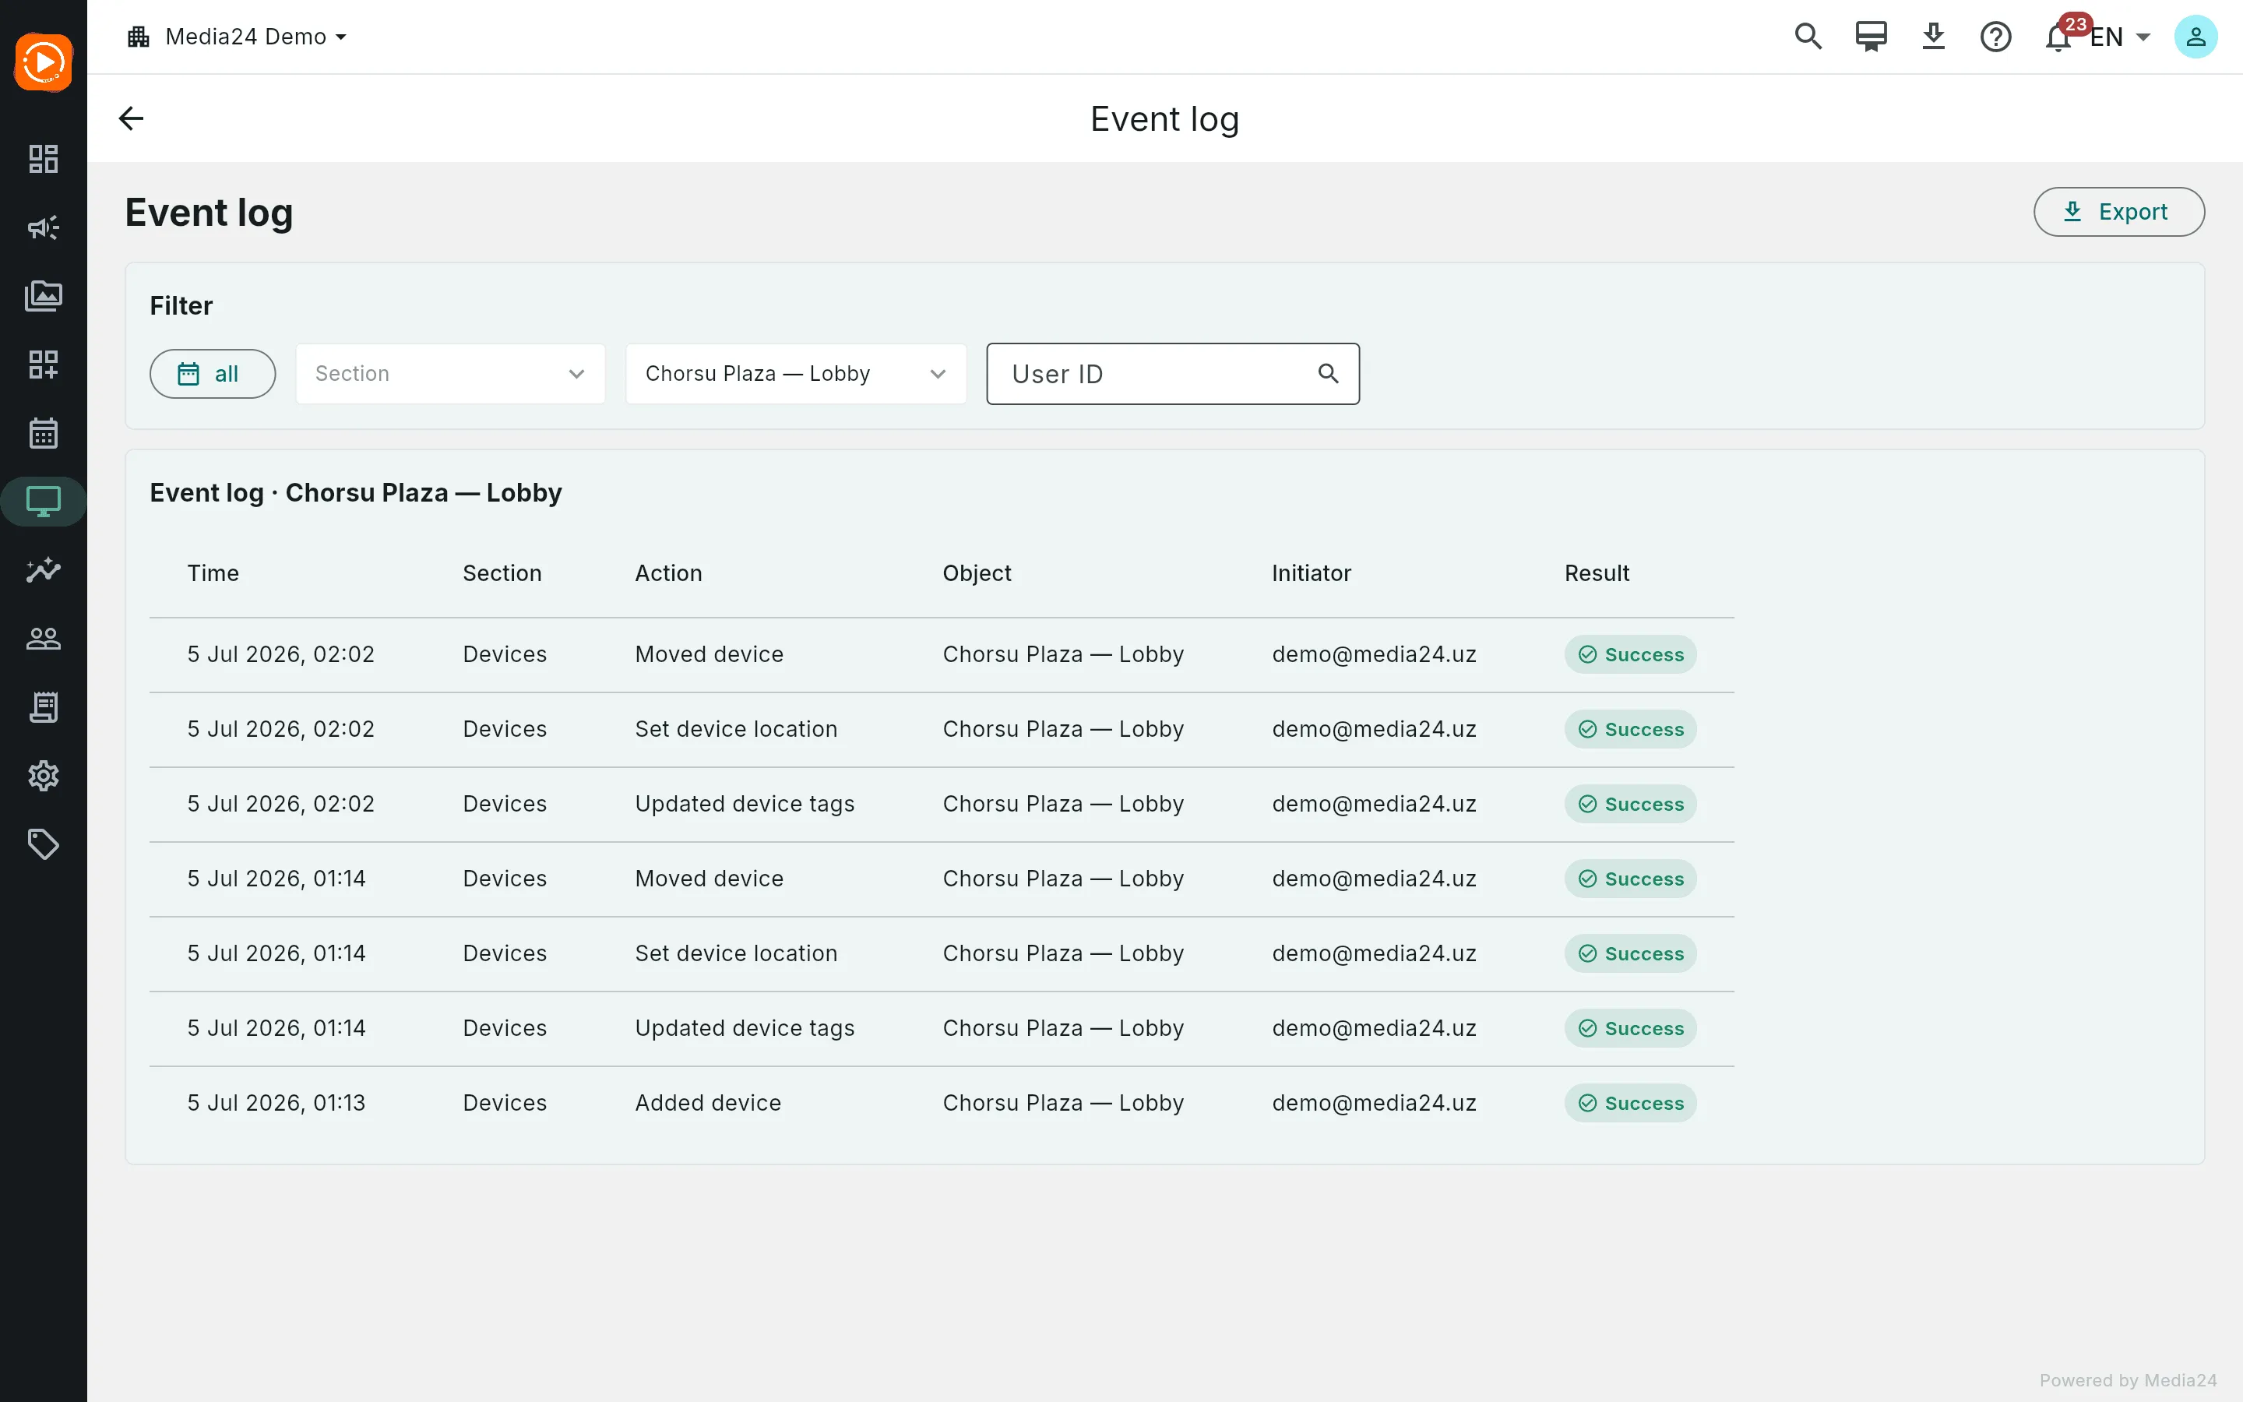The image size is (2243, 1402).
Task: Open the Chorsu Plaza — Lobby device dropdown
Action: pyautogui.click(x=796, y=374)
